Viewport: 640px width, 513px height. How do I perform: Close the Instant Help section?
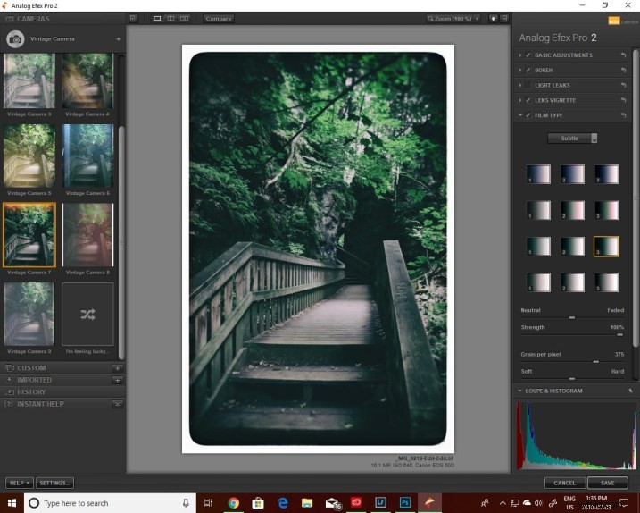pyautogui.click(x=118, y=404)
